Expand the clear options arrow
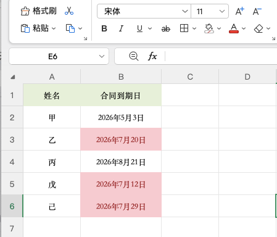The height and width of the screenshot is (237, 277). pyautogui.click(x=268, y=28)
